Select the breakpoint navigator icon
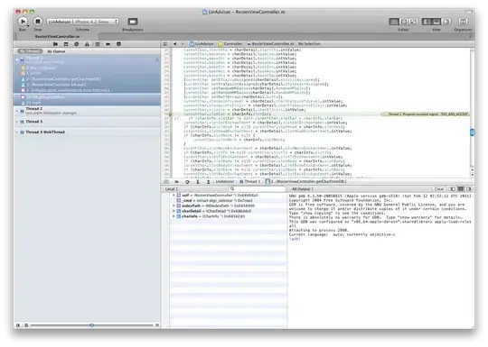Viewport: 488px width, 347px height. tap(108, 44)
